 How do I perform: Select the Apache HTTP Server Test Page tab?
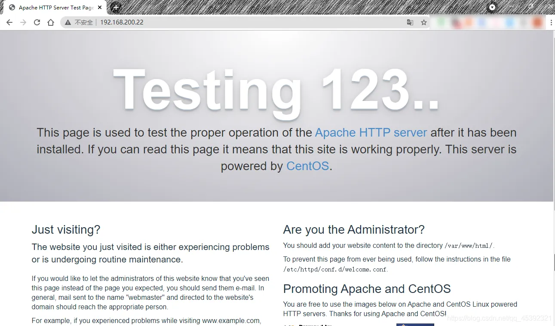coord(56,7)
